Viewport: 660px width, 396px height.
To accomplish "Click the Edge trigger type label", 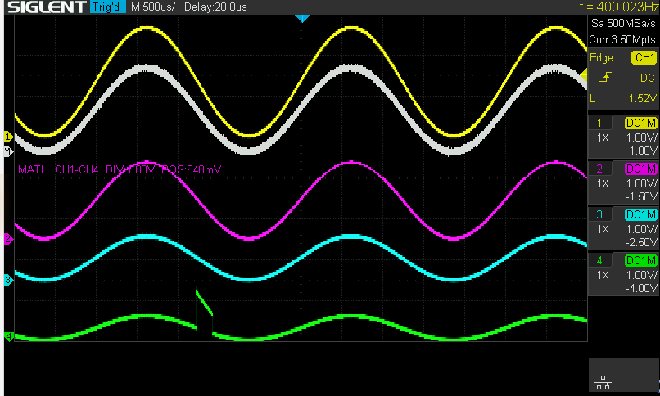I will [x=601, y=57].
